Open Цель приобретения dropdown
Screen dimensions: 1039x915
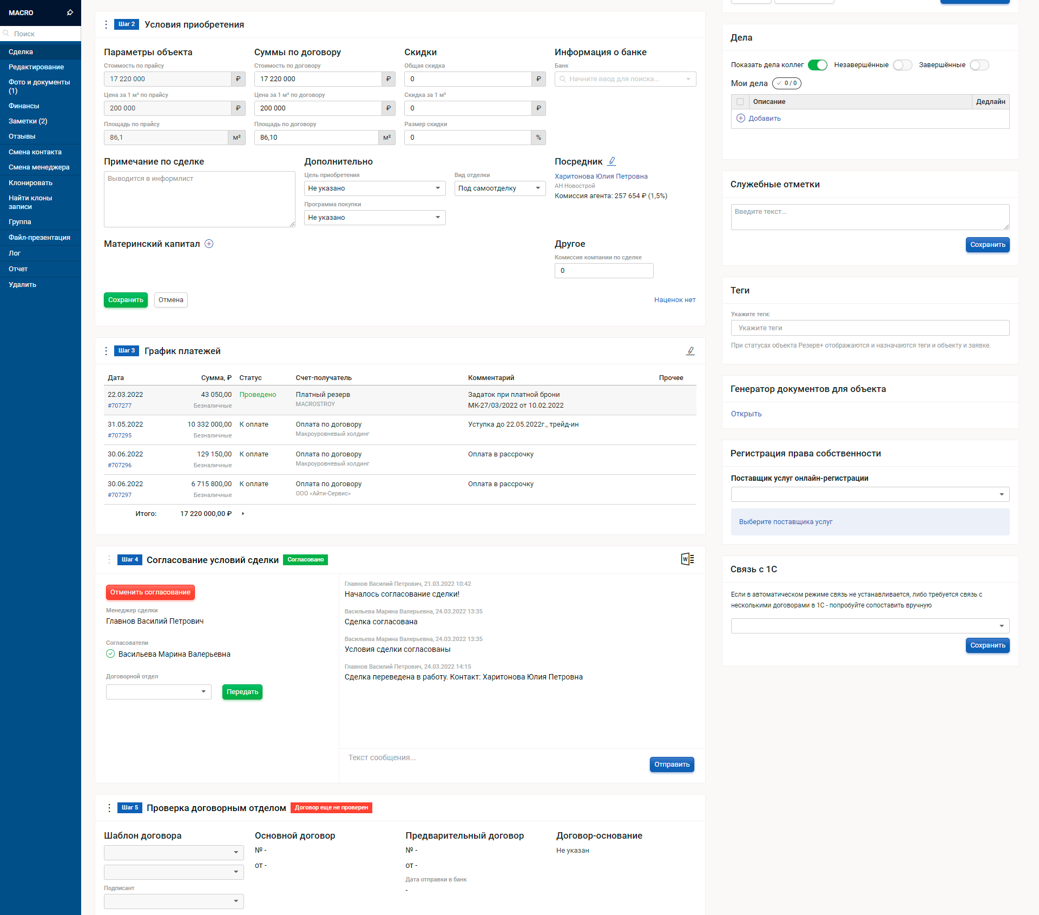coord(374,188)
